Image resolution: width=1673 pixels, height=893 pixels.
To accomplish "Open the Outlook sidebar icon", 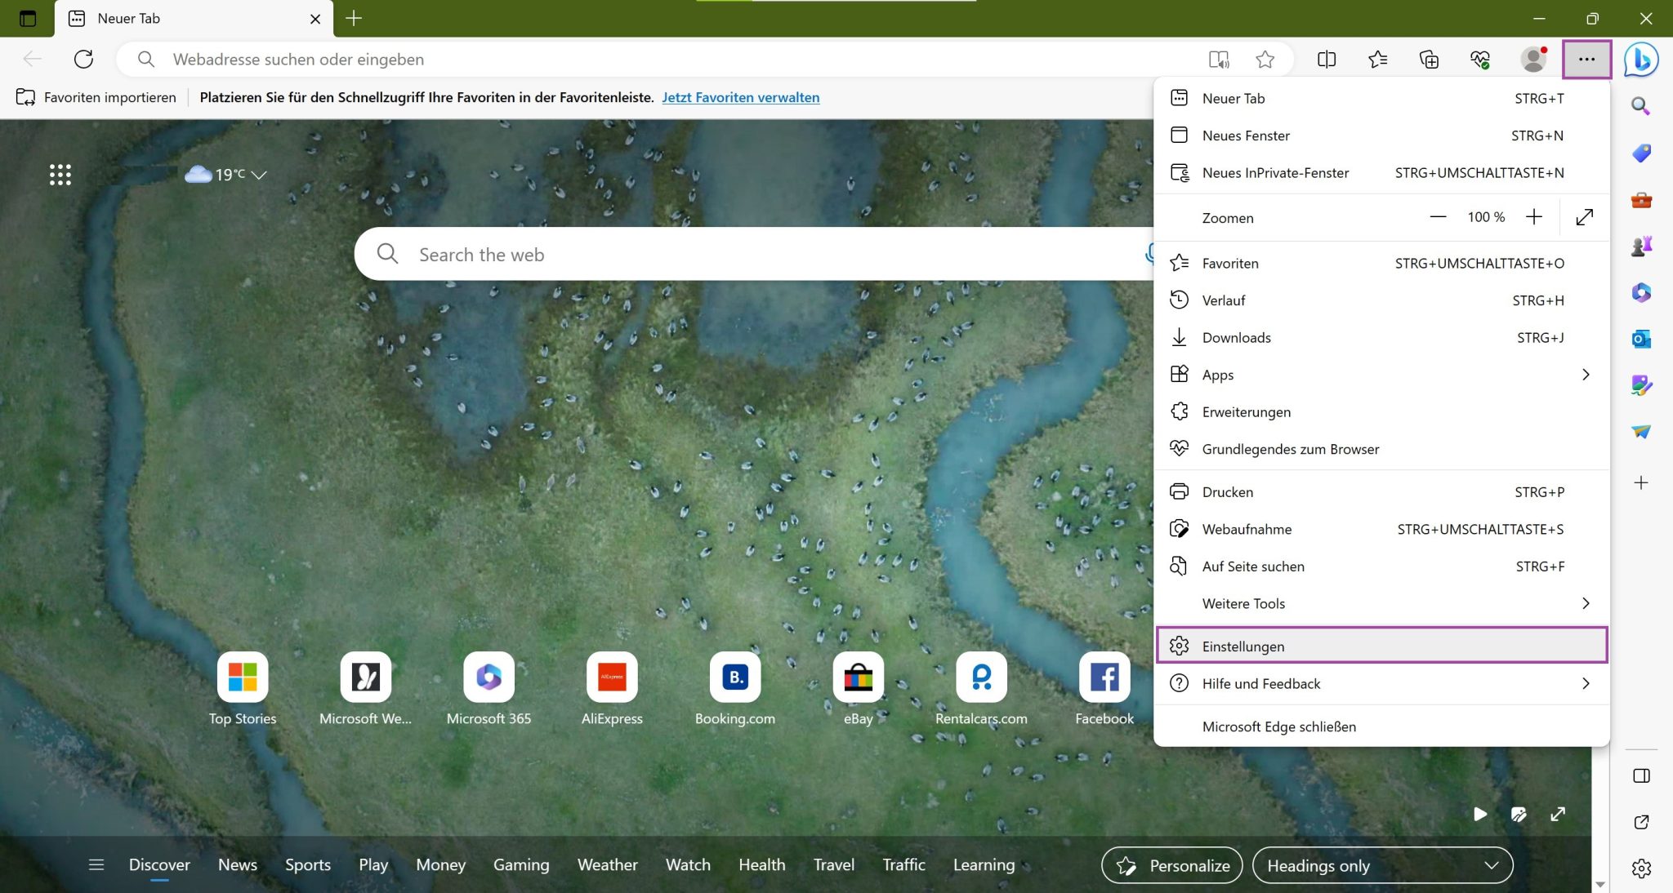I will 1641,339.
